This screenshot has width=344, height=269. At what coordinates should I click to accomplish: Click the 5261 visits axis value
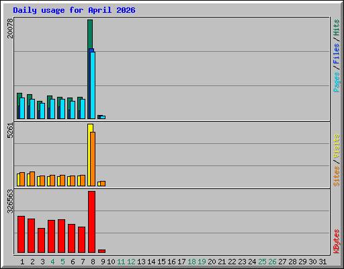click(x=10, y=130)
